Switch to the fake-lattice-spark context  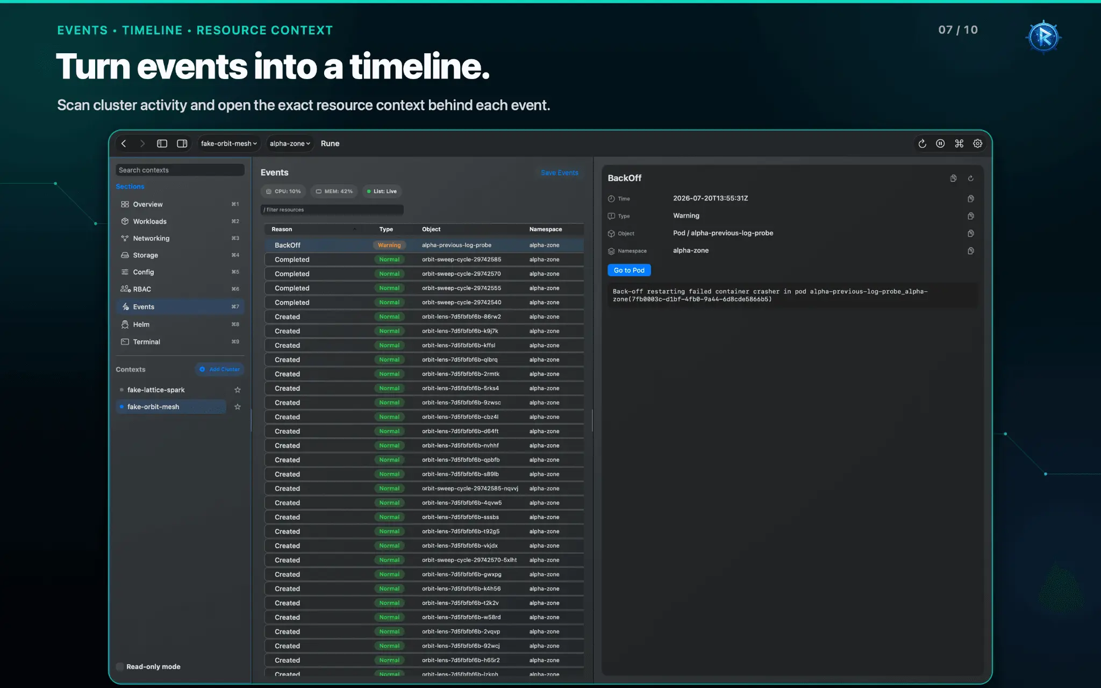click(171, 390)
